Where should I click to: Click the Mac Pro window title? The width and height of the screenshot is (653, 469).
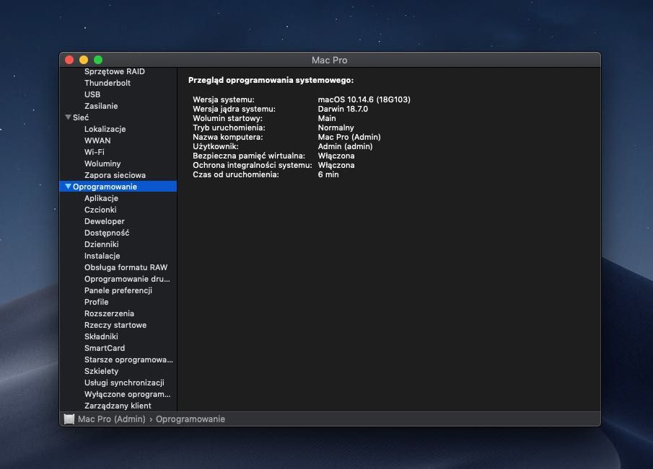coord(330,60)
